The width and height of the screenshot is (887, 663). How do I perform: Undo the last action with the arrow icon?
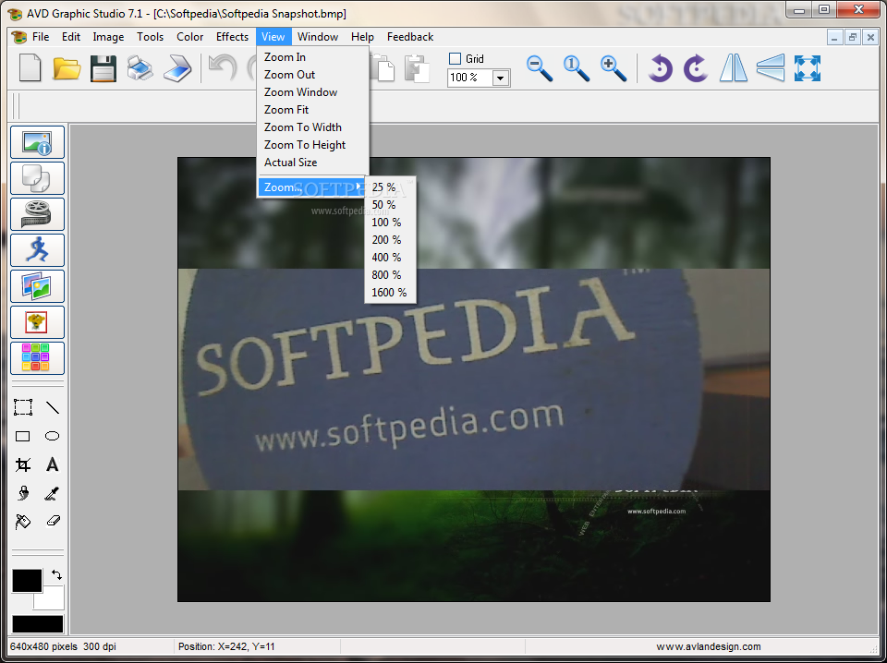pos(223,68)
